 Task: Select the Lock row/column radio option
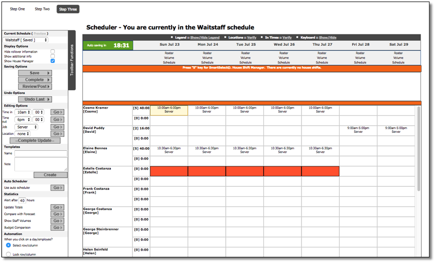click(x=8, y=254)
